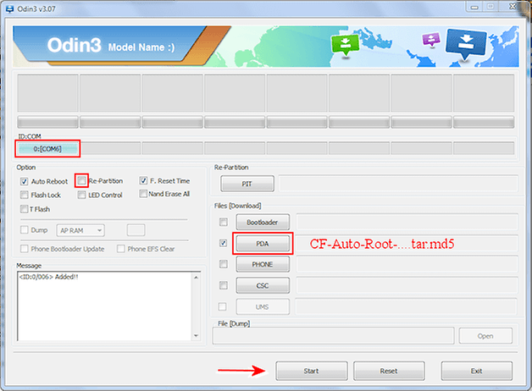
Task: Enable the Nand Erase All checkbox
Action: pyautogui.click(x=143, y=194)
